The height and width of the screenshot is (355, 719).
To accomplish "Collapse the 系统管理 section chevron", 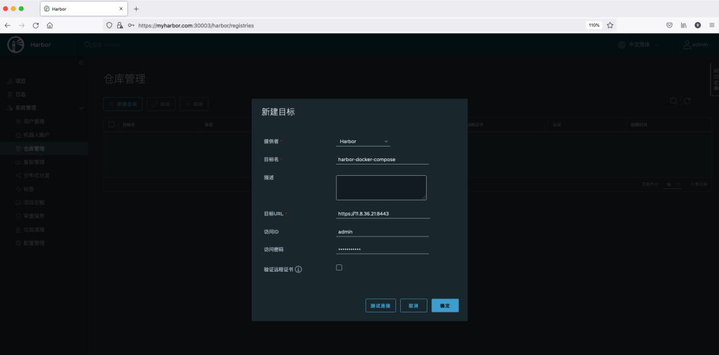I will (x=82, y=108).
